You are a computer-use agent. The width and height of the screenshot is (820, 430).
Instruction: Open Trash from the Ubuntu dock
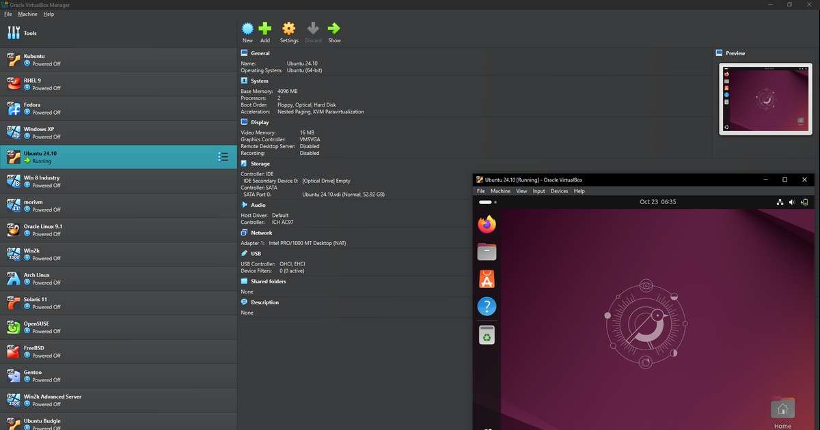[487, 335]
